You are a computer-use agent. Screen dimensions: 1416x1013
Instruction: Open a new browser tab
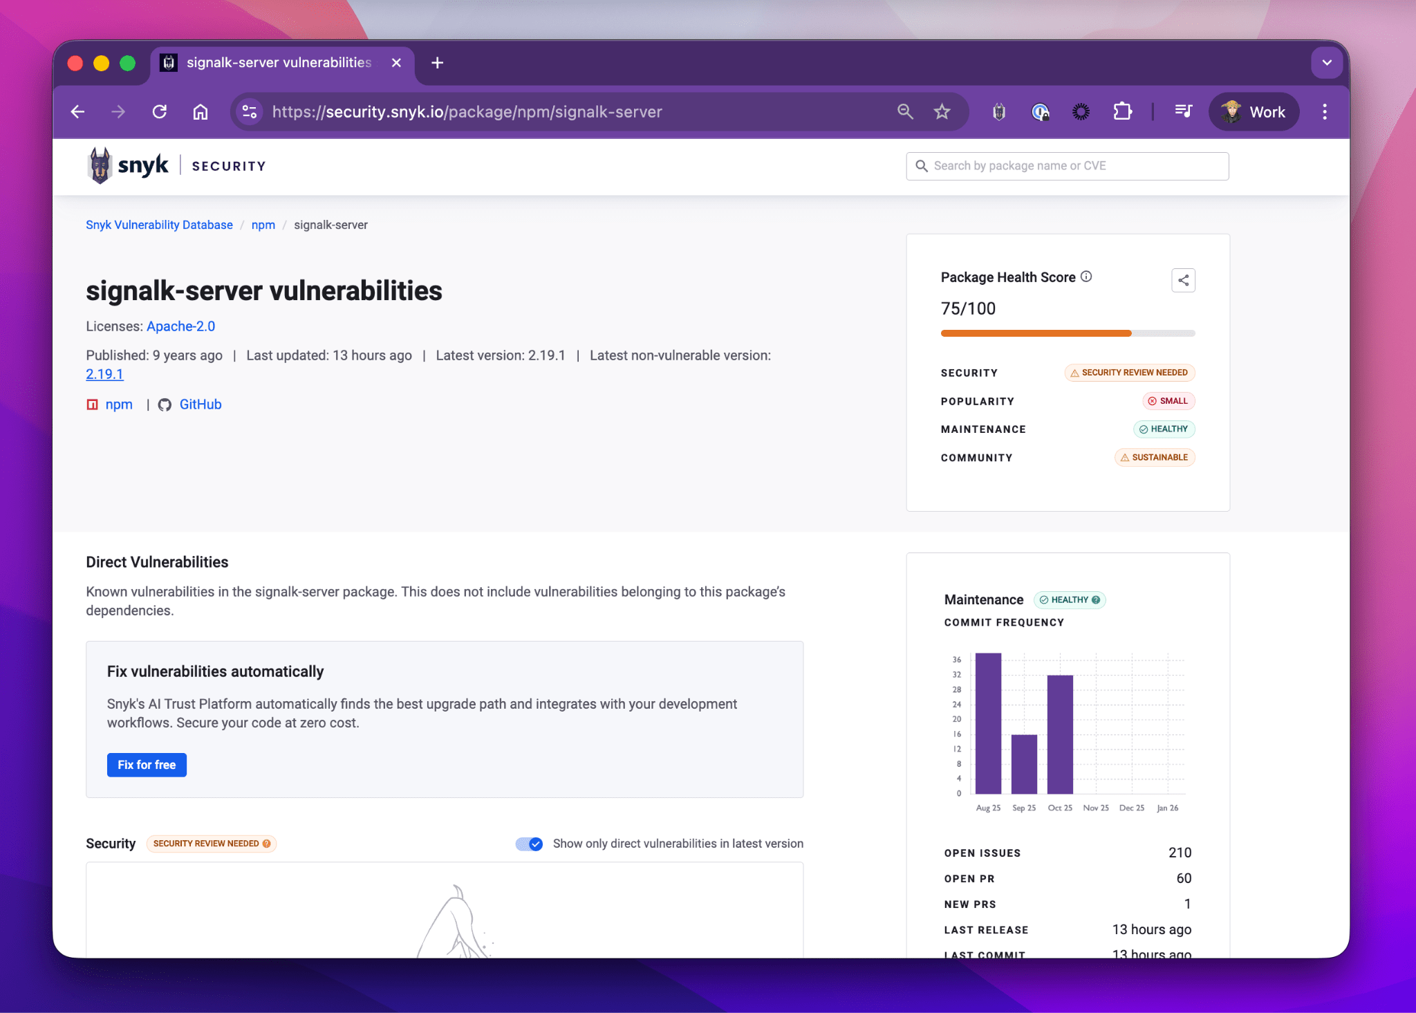437,63
